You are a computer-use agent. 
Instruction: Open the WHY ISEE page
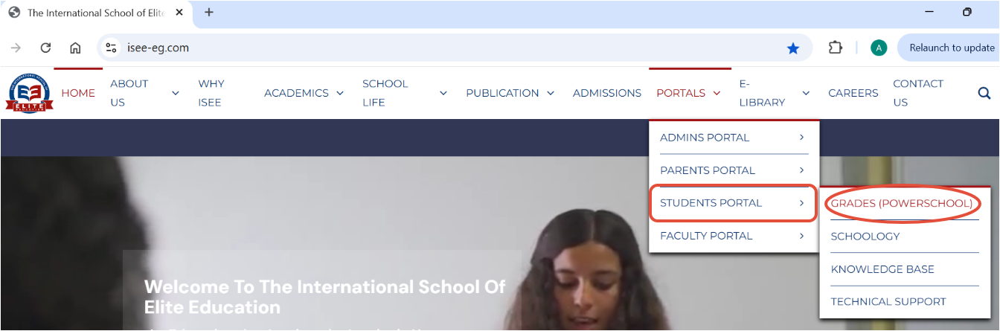coord(211,93)
